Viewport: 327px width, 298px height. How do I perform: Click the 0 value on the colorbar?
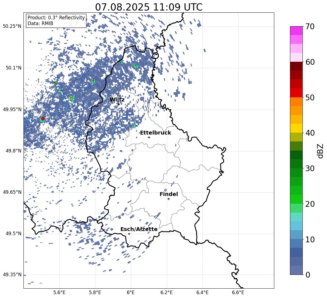coord(308,275)
